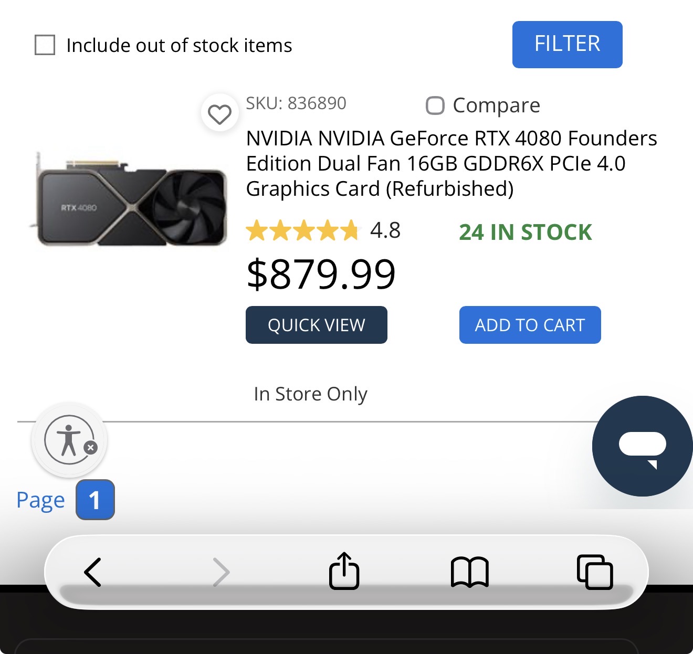Open Safari bookmarks
The image size is (693, 654).
(x=469, y=572)
